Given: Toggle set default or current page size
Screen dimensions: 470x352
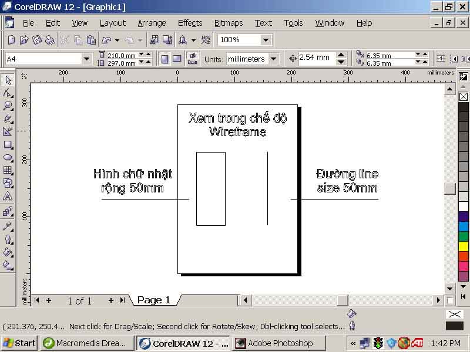Looking at the screenshot, I should 193,59.
